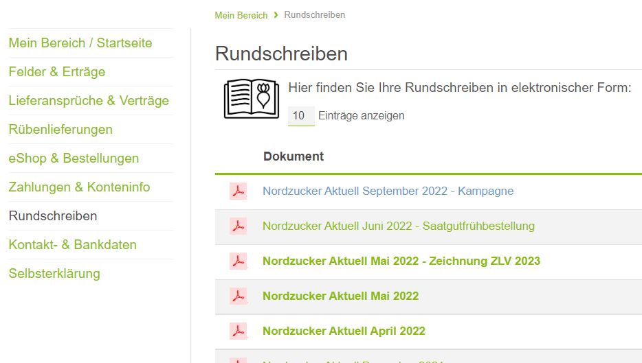Open PDF icon for Mai 2022 Zeichnung ZLV 2023
This screenshot has height=363, width=642.
pos(239,261)
